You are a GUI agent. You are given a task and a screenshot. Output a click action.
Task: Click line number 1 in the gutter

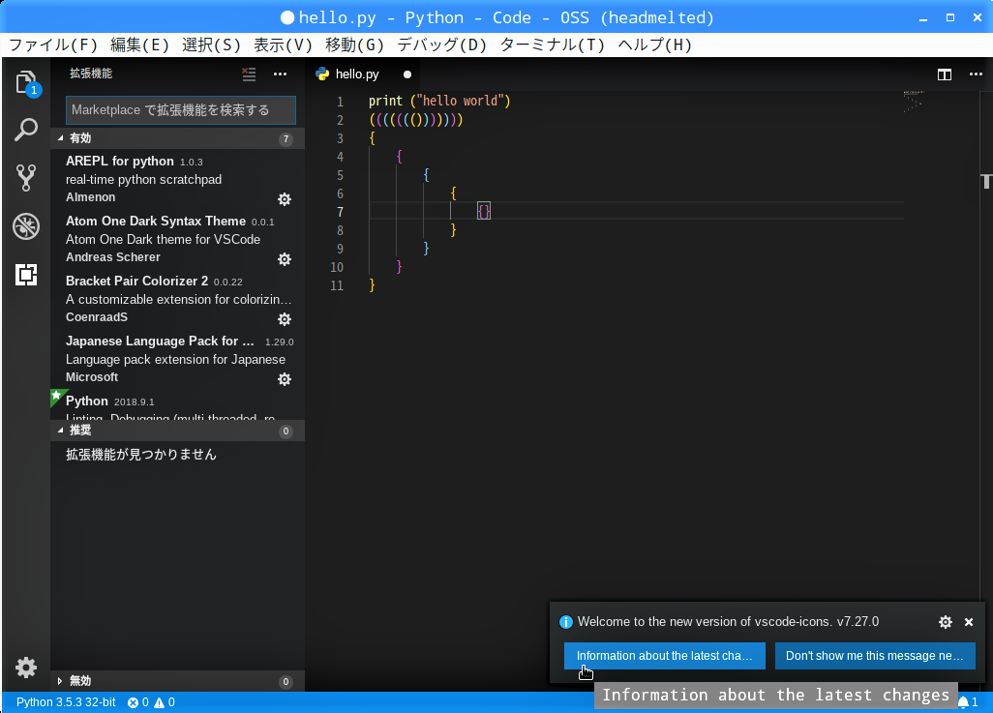coord(340,102)
